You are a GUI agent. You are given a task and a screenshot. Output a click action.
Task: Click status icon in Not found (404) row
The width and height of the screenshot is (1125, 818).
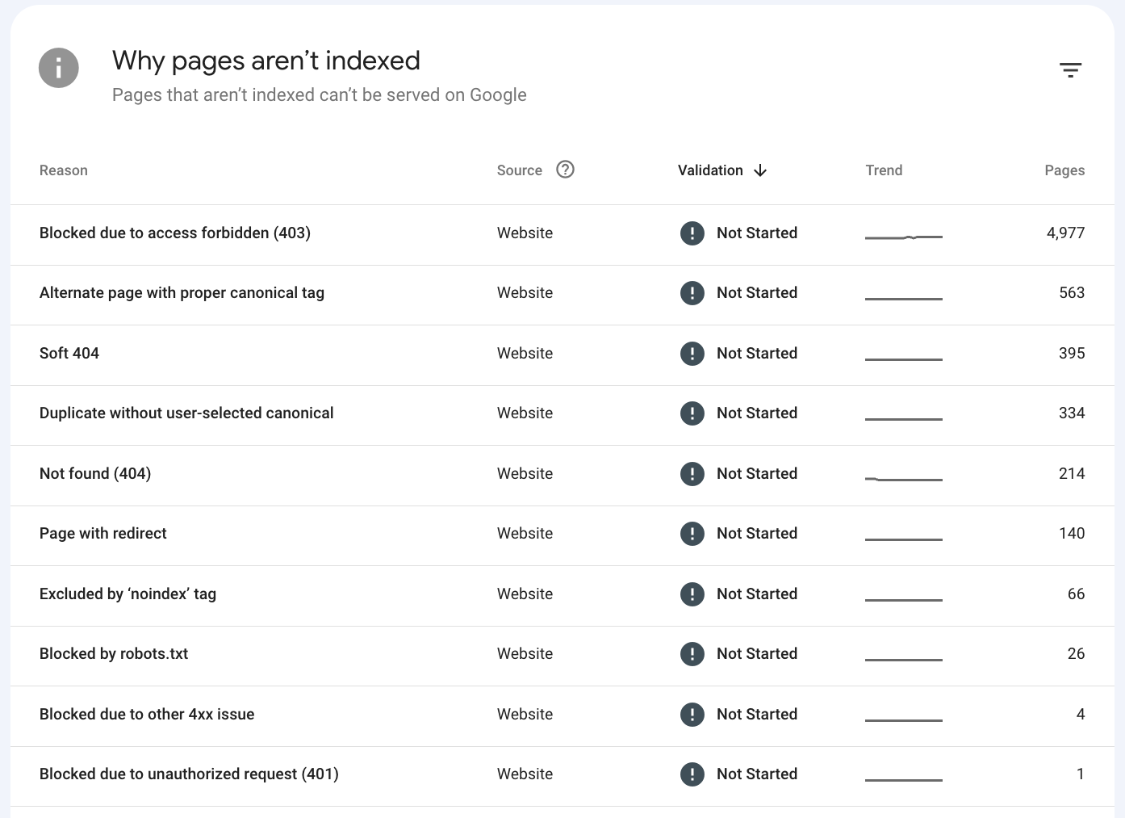pos(692,474)
